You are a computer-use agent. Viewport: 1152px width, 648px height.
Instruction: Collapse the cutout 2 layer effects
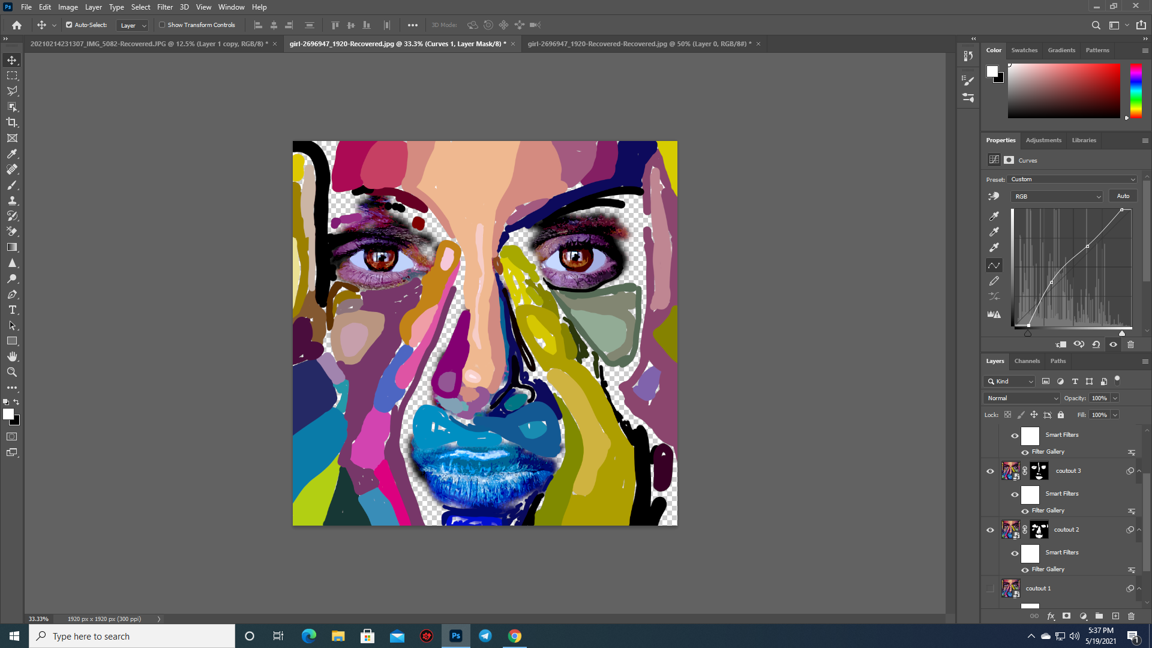(1139, 530)
